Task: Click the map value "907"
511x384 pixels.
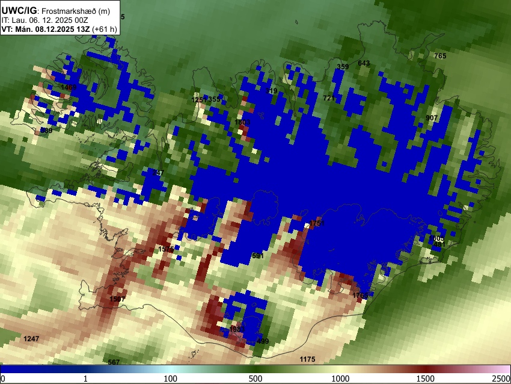Action: pyautogui.click(x=432, y=118)
